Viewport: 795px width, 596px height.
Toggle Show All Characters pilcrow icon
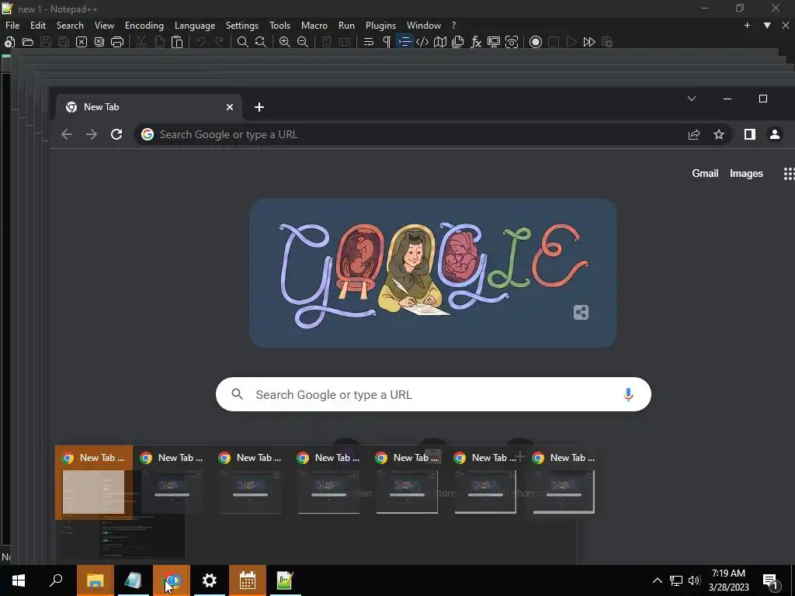(x=387, y=42)
